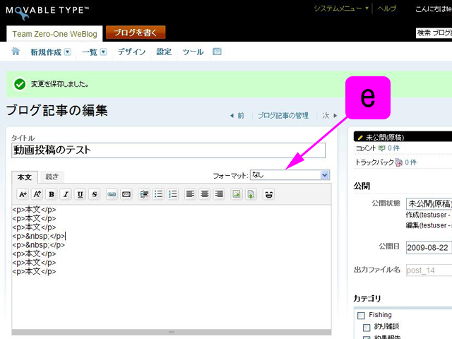Open the ブログ記事の管理 link
This screenshot has height=339, width=452.
click(x=282, y=115)
